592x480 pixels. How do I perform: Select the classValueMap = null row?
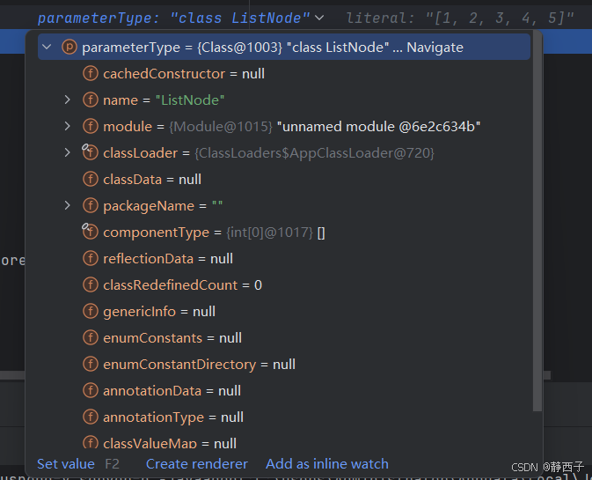(284, 442)
